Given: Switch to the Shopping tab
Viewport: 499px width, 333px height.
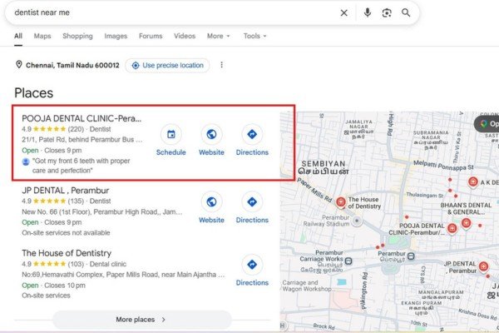Looking at the screenshot, I should [77, 36].
